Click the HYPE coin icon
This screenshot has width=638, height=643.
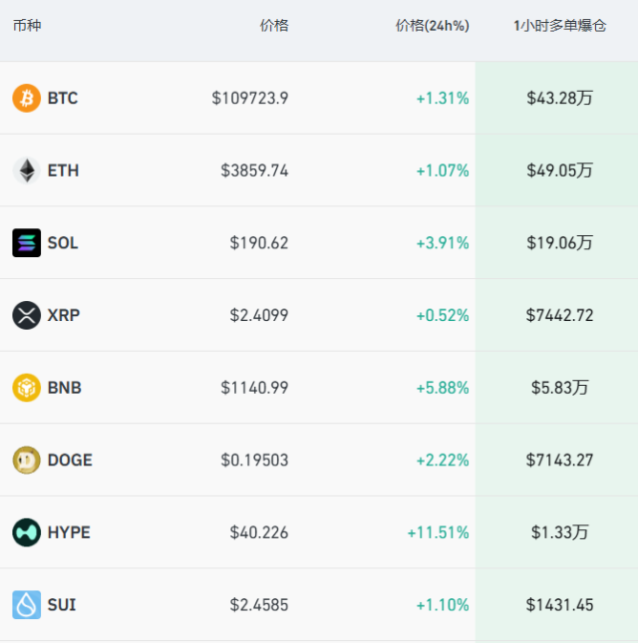[x=26, y=532]
